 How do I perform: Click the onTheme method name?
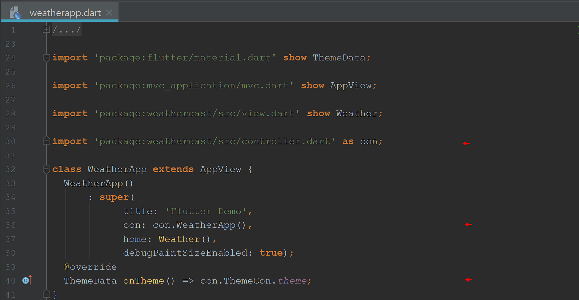pyautogui.click(x=143, y=281)
